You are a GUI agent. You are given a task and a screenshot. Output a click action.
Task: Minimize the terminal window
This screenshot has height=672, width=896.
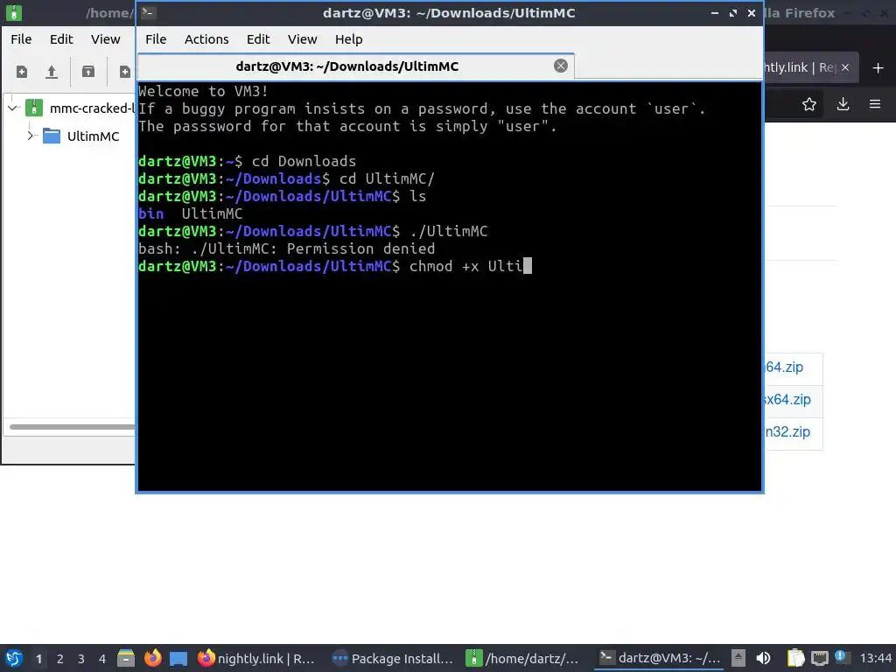click(x=715, y=13)
